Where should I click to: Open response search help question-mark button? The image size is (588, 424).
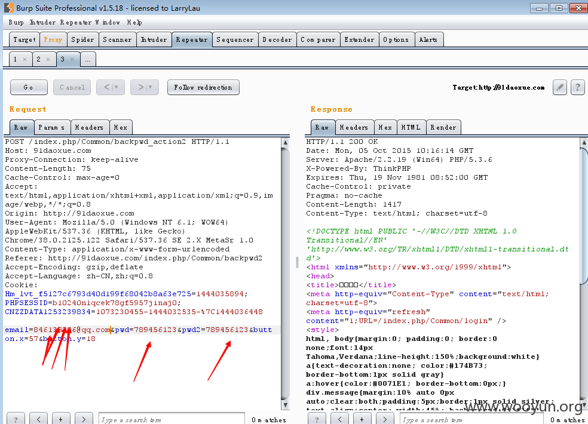(x=317, y=419)
